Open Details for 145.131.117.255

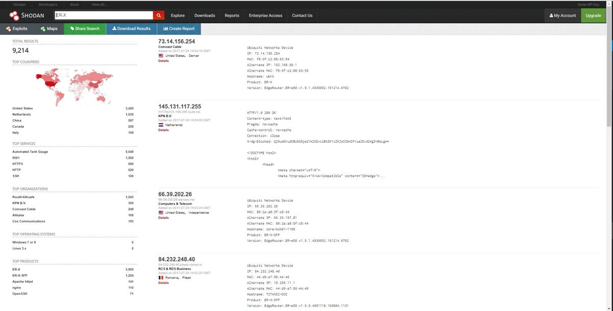163,130
